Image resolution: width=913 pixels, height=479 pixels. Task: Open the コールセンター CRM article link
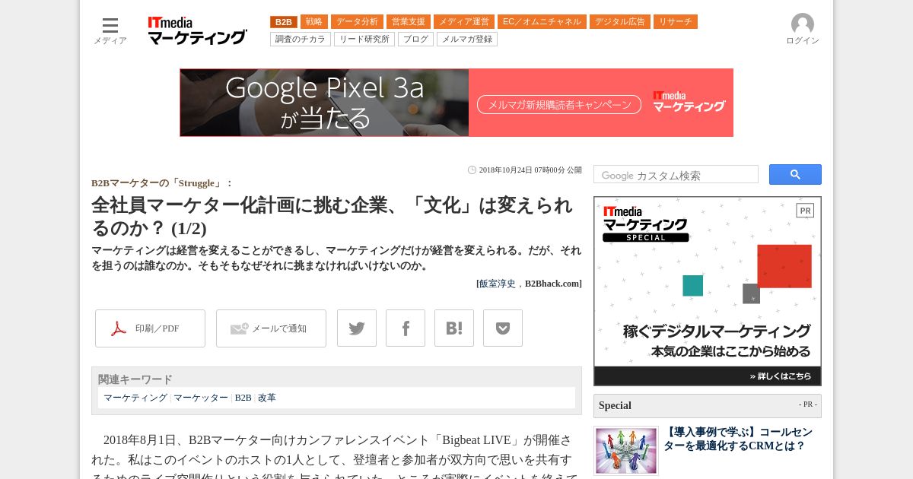tap(738, 439)
